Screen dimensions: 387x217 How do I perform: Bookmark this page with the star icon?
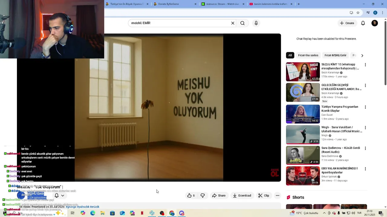tap(358, 13)
